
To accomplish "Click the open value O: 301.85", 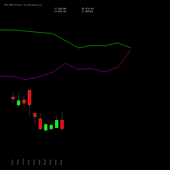I will point(60,12).
